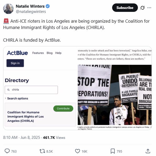Open the three-dot more options menu

point(149,8)
